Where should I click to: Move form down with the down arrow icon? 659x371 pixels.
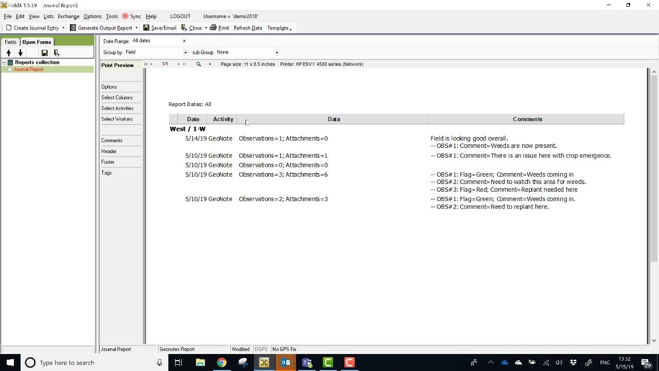coord(21,53)
